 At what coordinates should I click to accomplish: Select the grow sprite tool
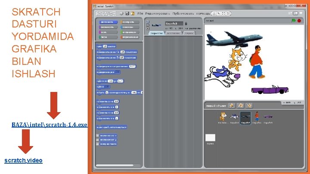[x=223, y=13]
